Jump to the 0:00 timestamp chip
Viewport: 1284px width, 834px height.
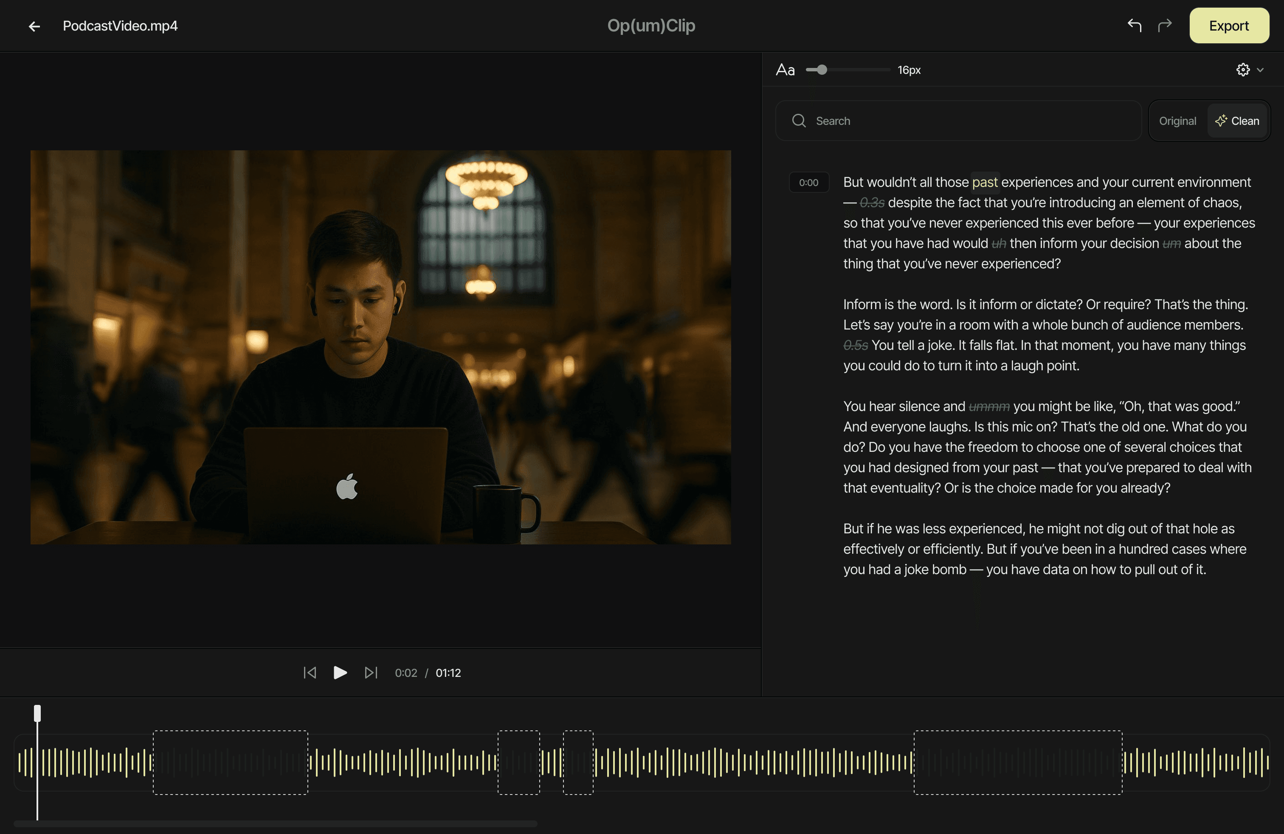[x=808, y=182]
